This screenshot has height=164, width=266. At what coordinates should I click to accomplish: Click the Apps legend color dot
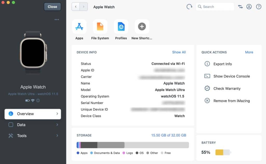78,153
